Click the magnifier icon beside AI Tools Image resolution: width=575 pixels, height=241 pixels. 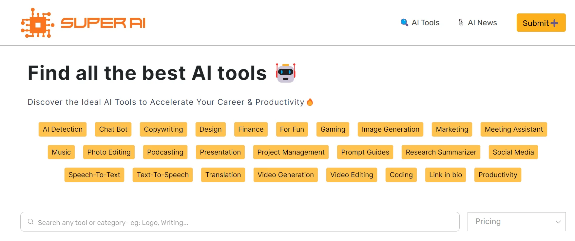point(404,22)
